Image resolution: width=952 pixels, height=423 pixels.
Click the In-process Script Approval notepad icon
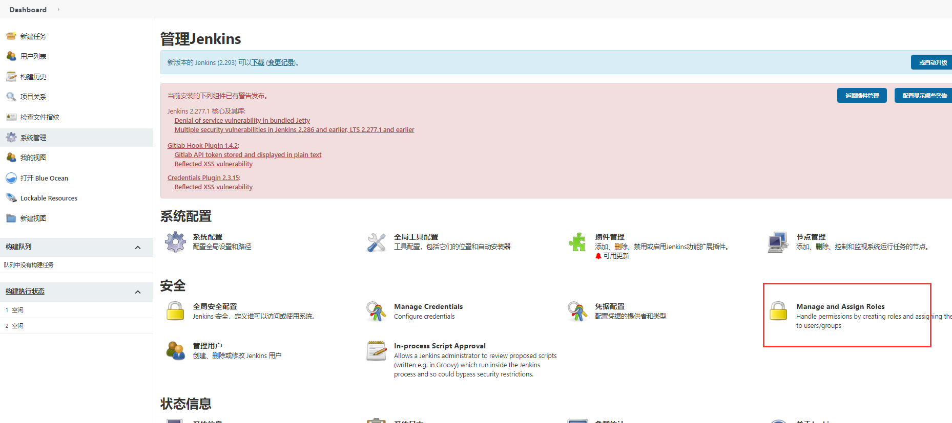(377, 350)
